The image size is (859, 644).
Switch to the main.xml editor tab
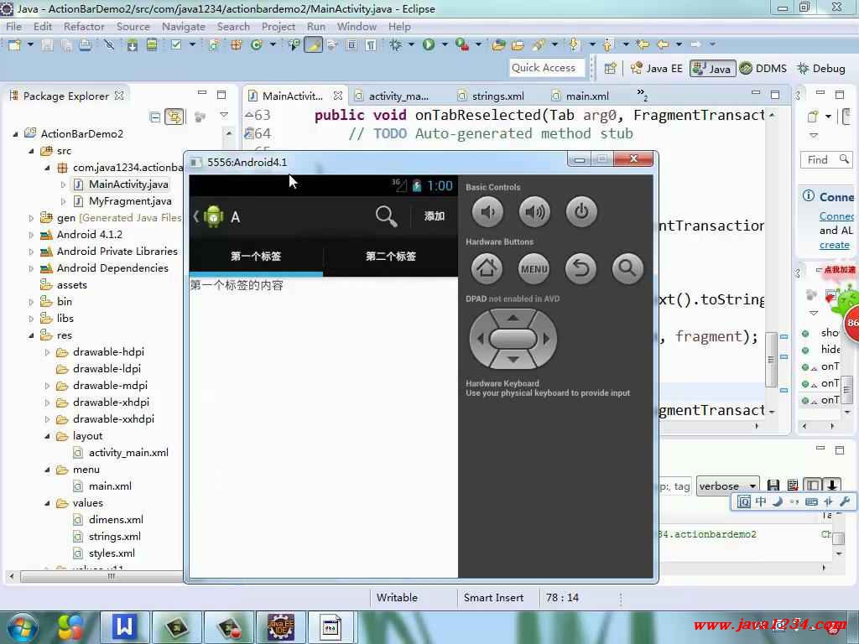(580, 96)
